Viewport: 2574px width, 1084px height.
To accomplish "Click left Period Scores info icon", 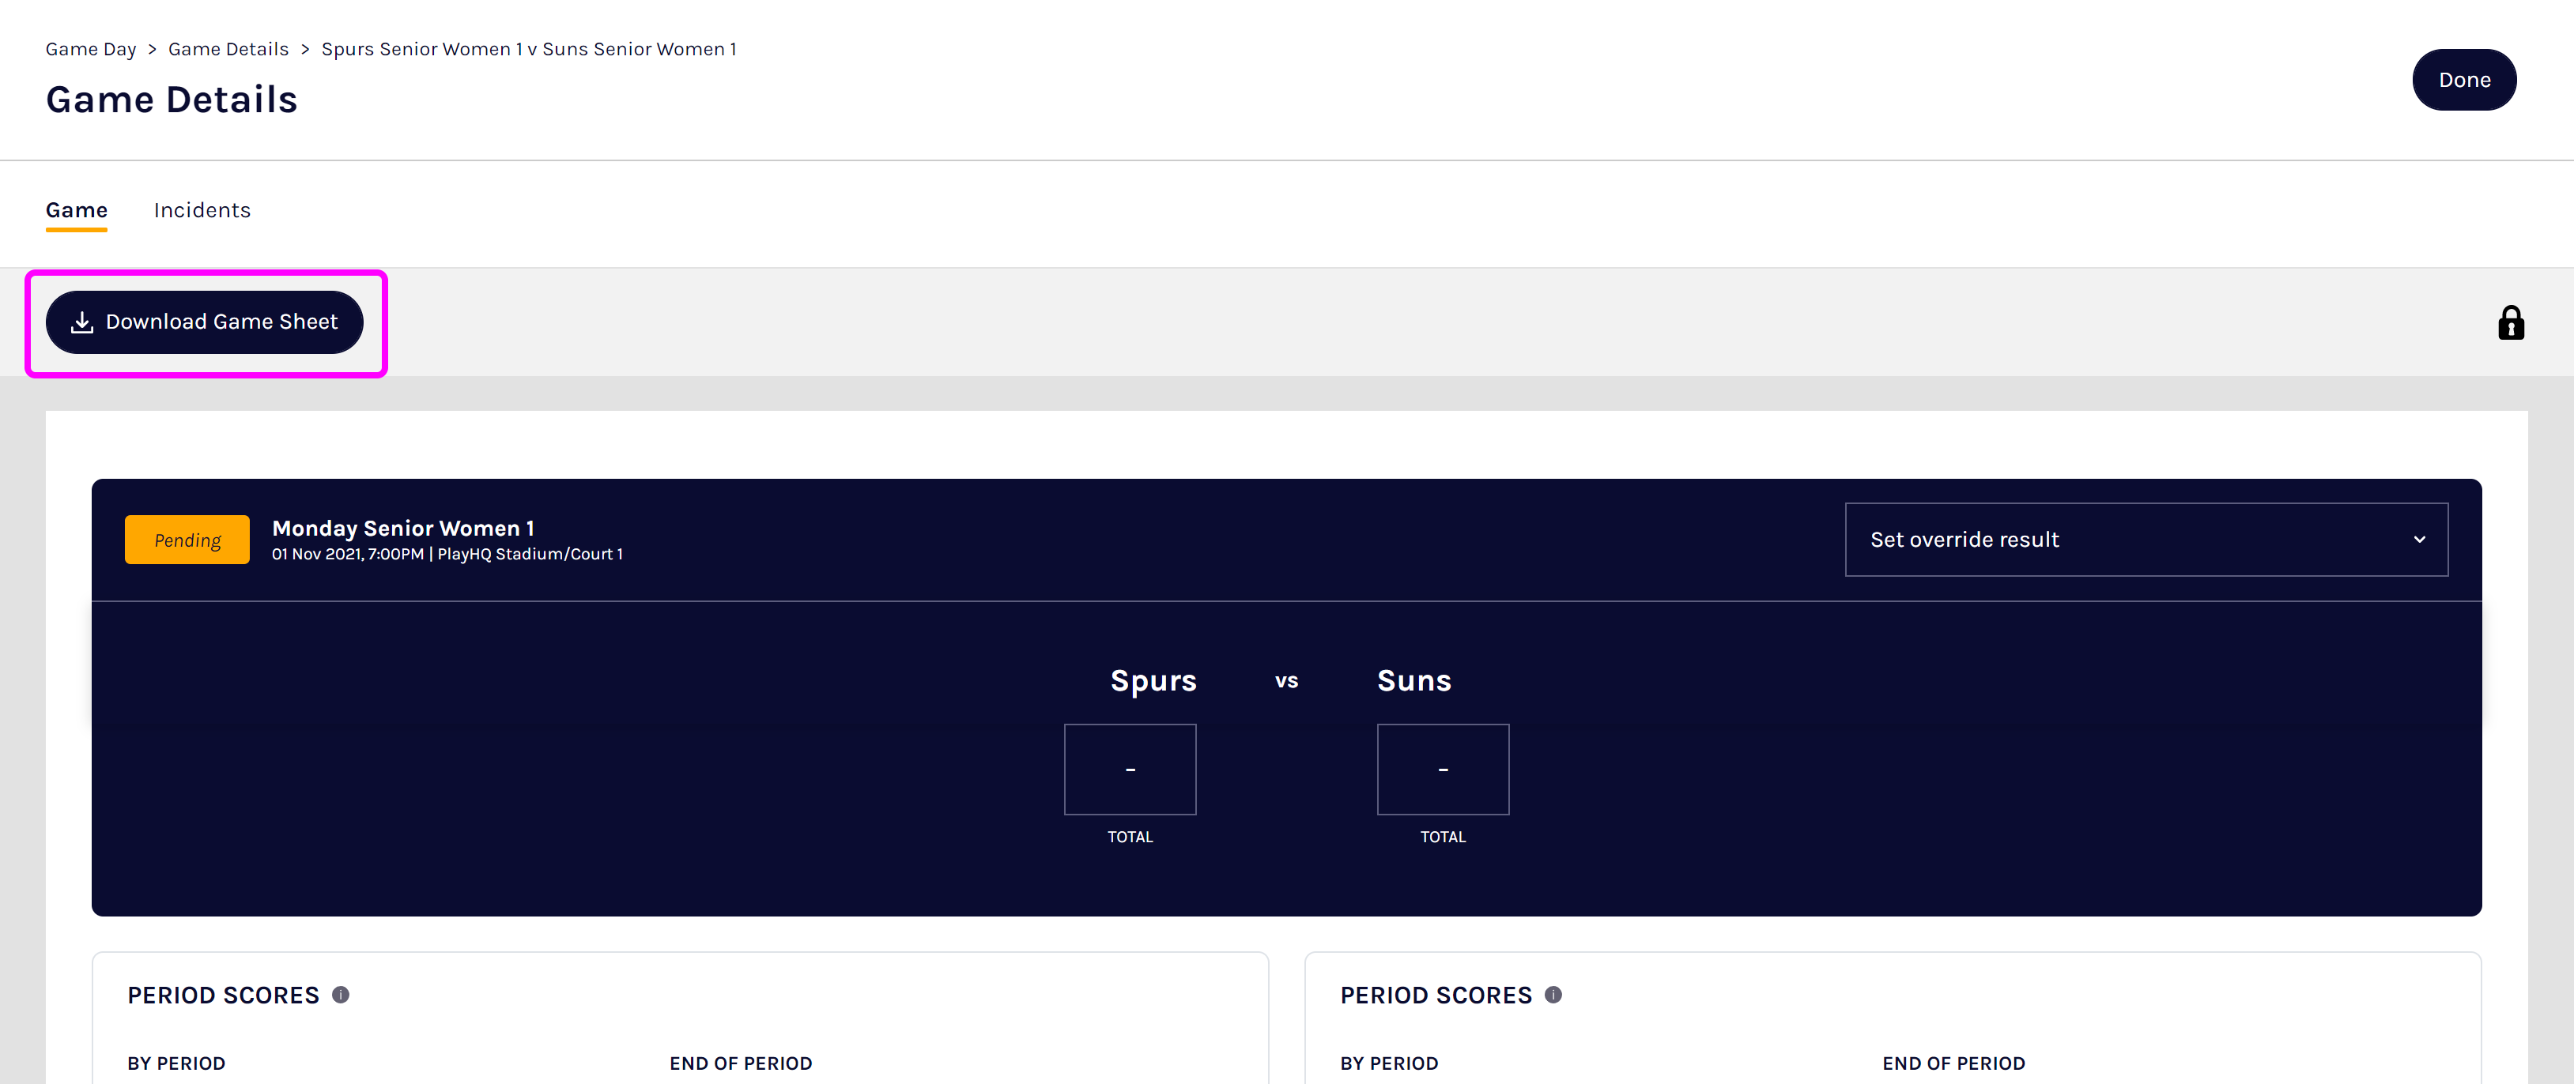I will [x=341, y=995].
